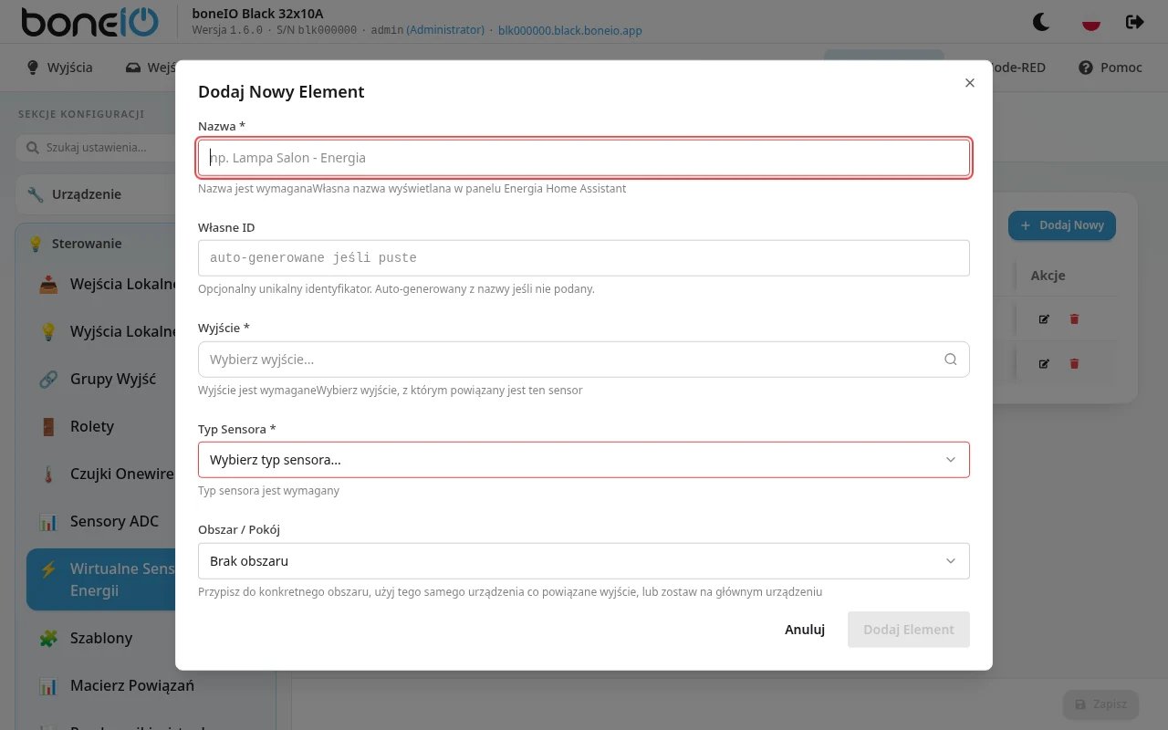
Task: Click the Zapisz save button
Action: [1100, 704]
